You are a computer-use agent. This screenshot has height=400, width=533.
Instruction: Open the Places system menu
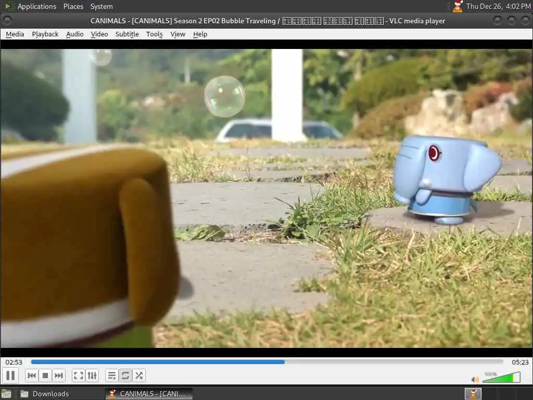click(73, 6)
